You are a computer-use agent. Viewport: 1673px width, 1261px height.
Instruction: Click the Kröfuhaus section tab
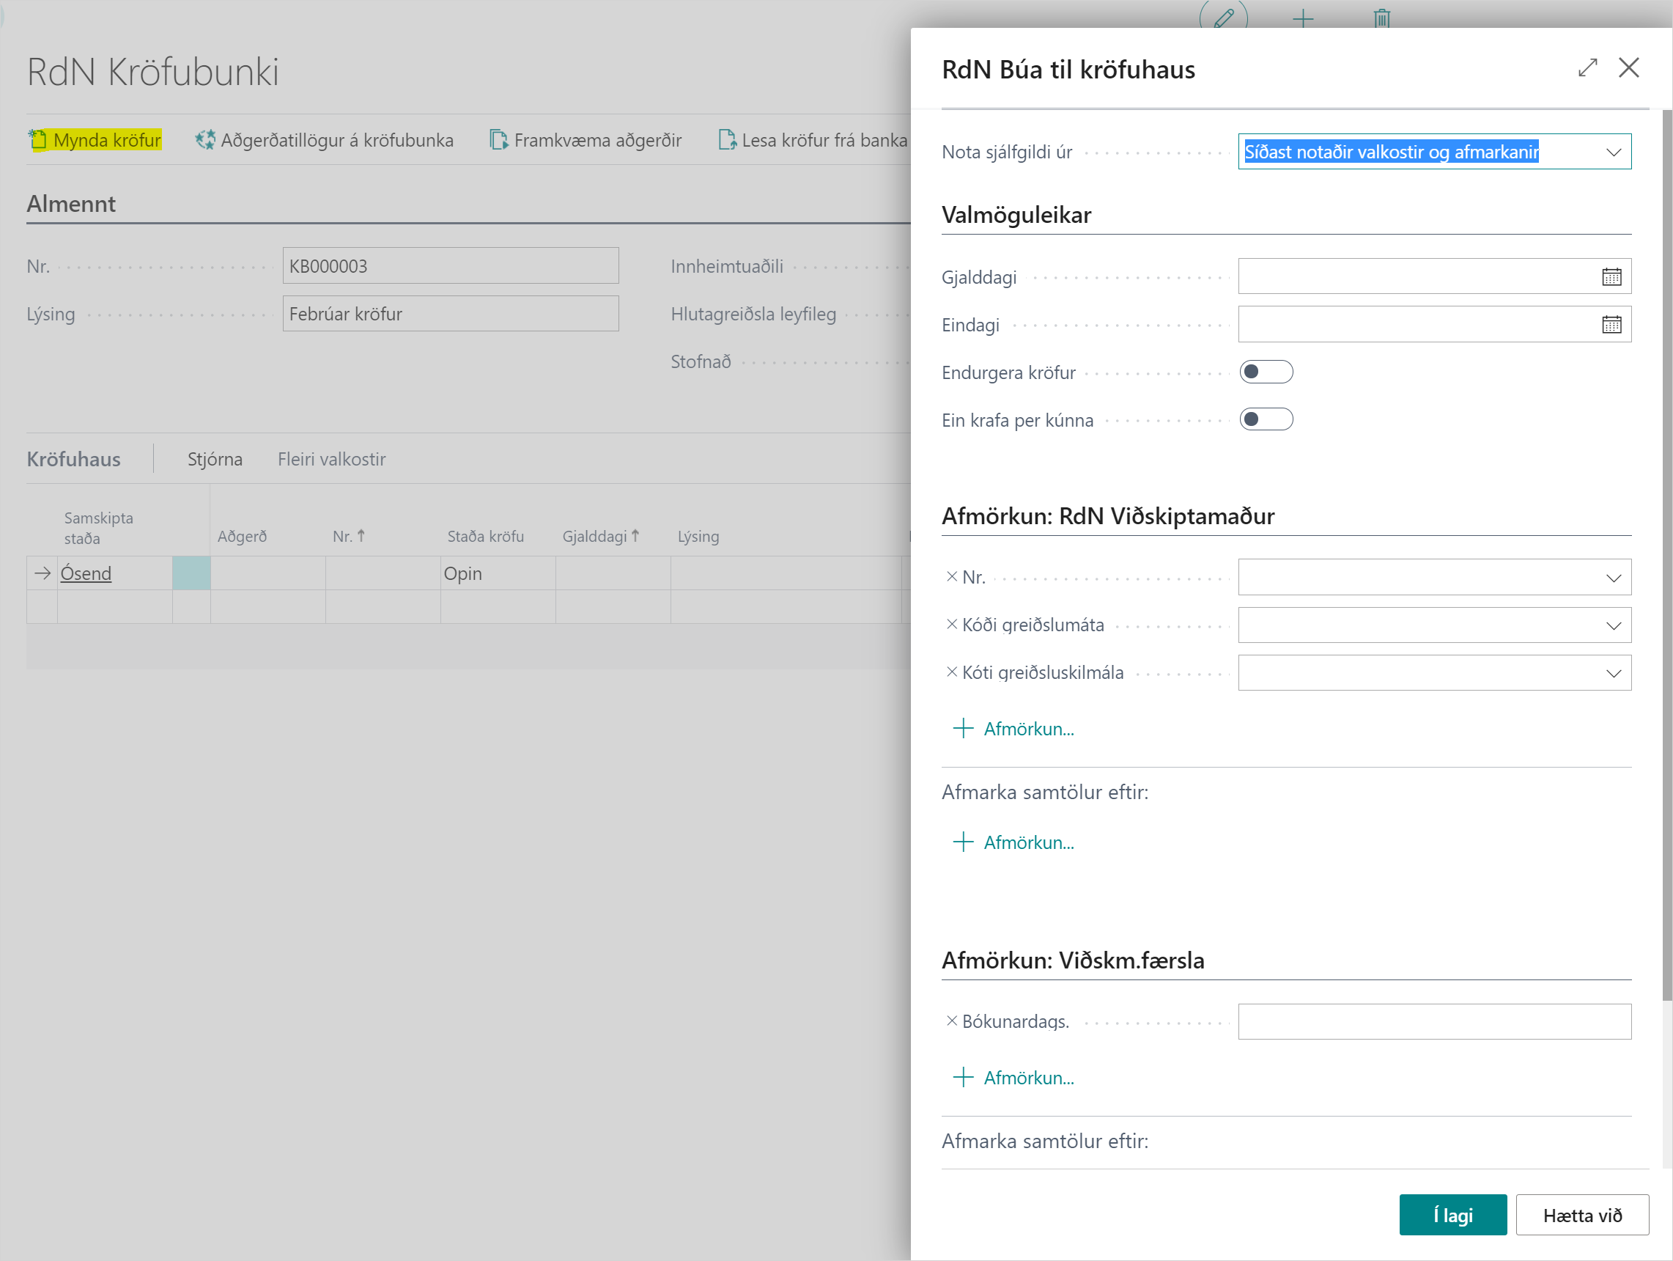(73, 459)
